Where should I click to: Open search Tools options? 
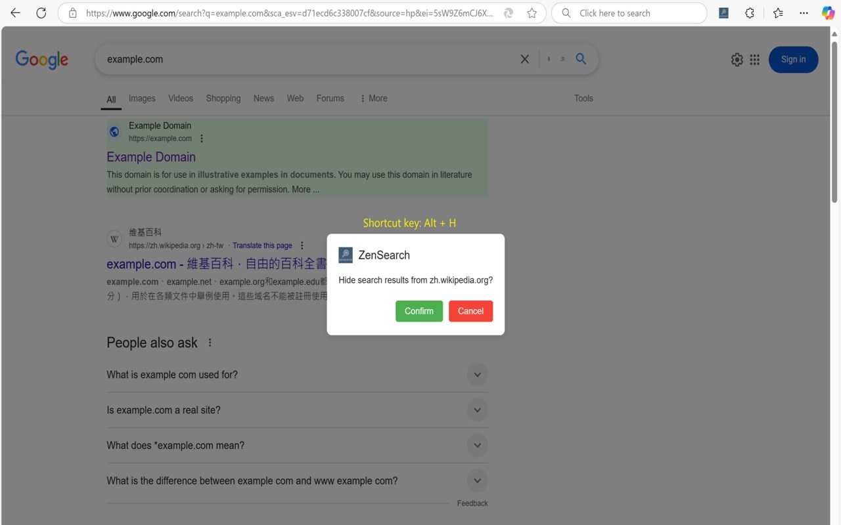[x=583, y=98]
